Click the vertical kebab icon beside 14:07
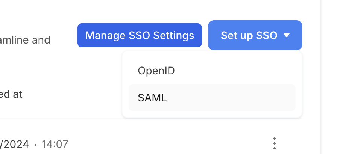Viewport: 337px width, 154px height. coord(275,143)
